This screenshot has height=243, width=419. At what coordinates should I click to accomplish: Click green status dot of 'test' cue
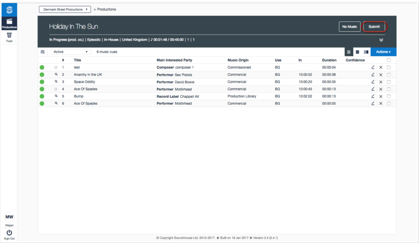(42, 67)
